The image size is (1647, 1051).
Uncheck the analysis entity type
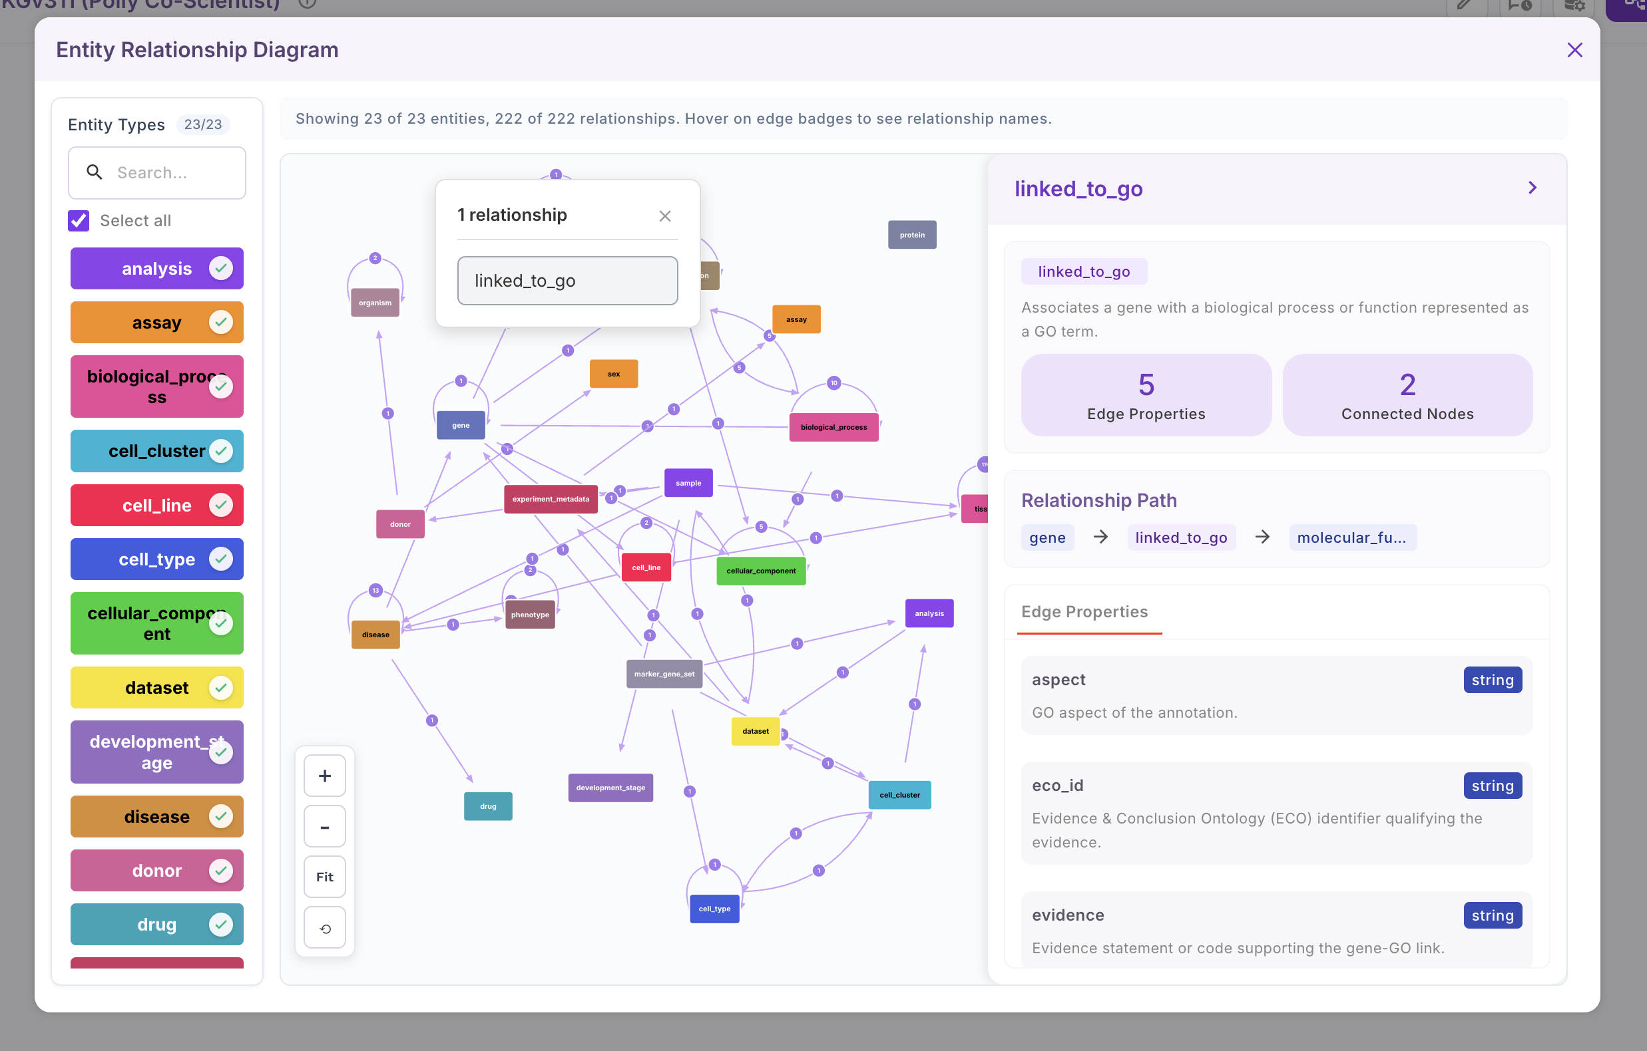(220, 269)
